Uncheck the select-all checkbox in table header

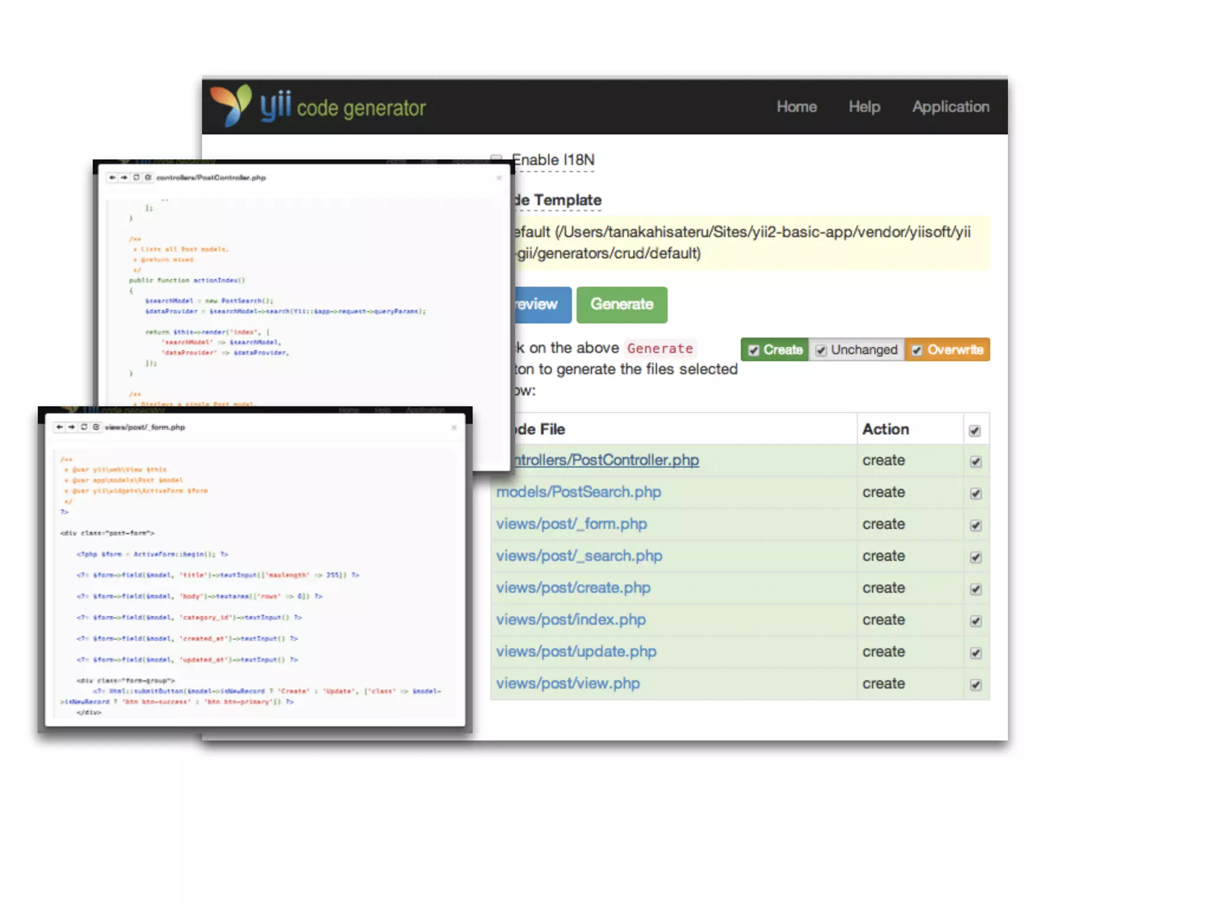tap(975, 431)
